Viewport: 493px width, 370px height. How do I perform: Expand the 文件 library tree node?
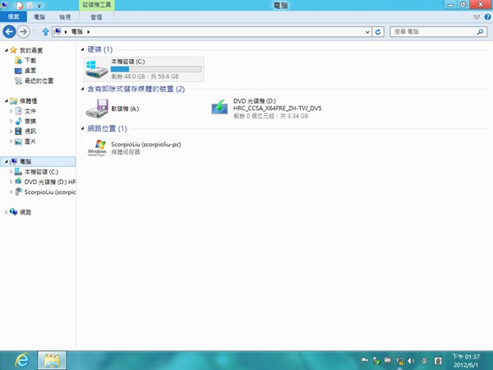11,110
